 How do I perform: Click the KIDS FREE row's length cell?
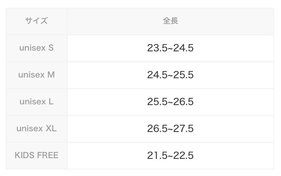[170, 156]
